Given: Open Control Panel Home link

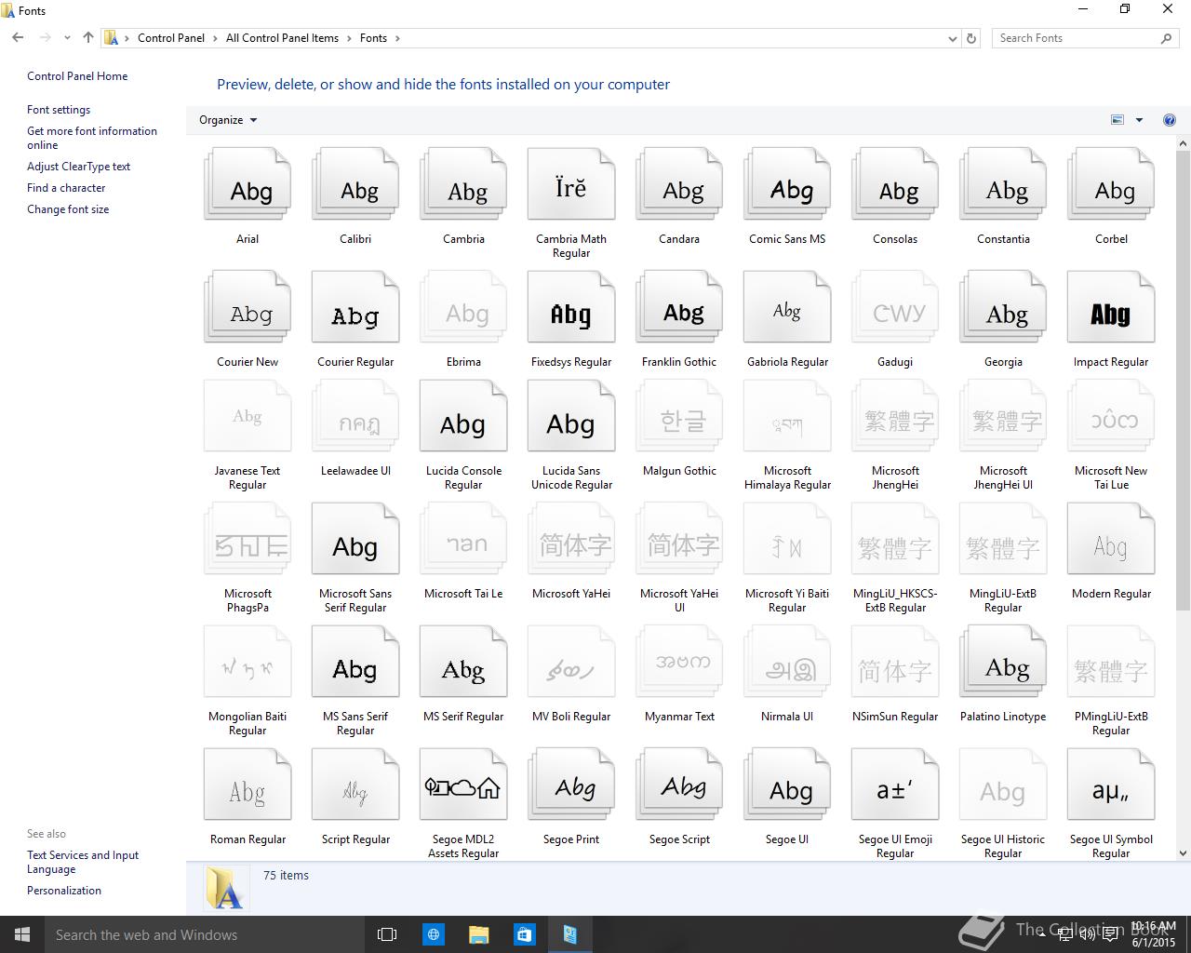Looking at the screenshot, I should (77, 76).
